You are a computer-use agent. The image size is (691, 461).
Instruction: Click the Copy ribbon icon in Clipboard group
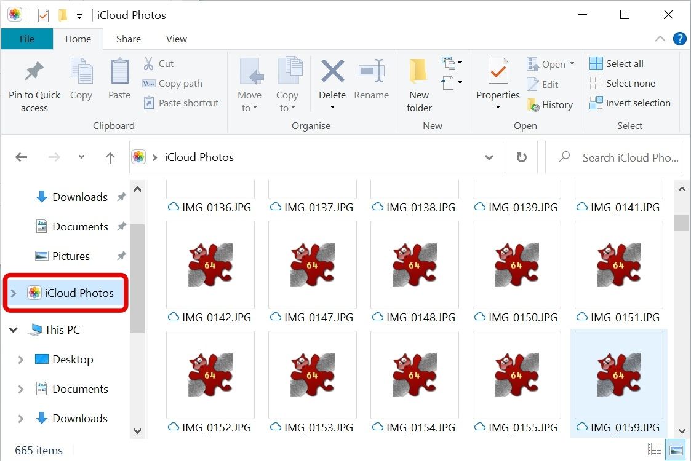(x=81, y=71)
